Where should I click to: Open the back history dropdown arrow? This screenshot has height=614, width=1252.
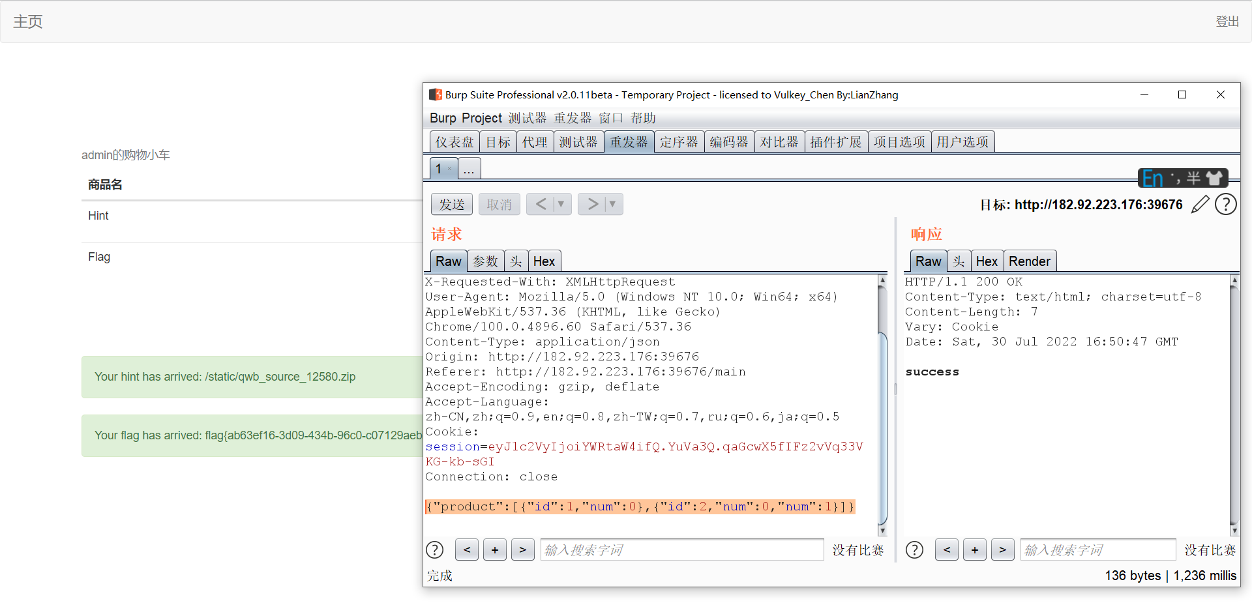point(561,205)
